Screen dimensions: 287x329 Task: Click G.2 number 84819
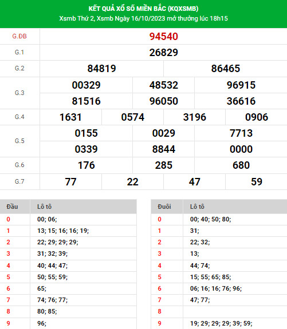102,69
